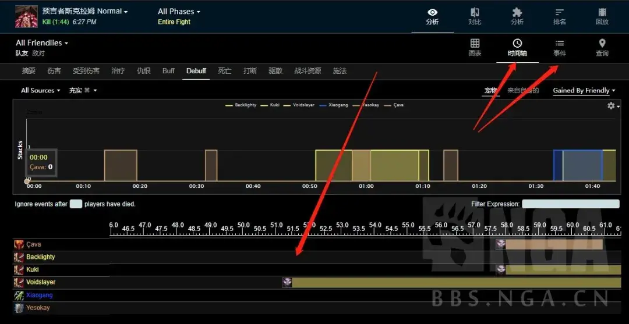Viewport: 629px width, 324px height.
Task: Switch to the 死亡 deaths tab
Action: (224, 71)
